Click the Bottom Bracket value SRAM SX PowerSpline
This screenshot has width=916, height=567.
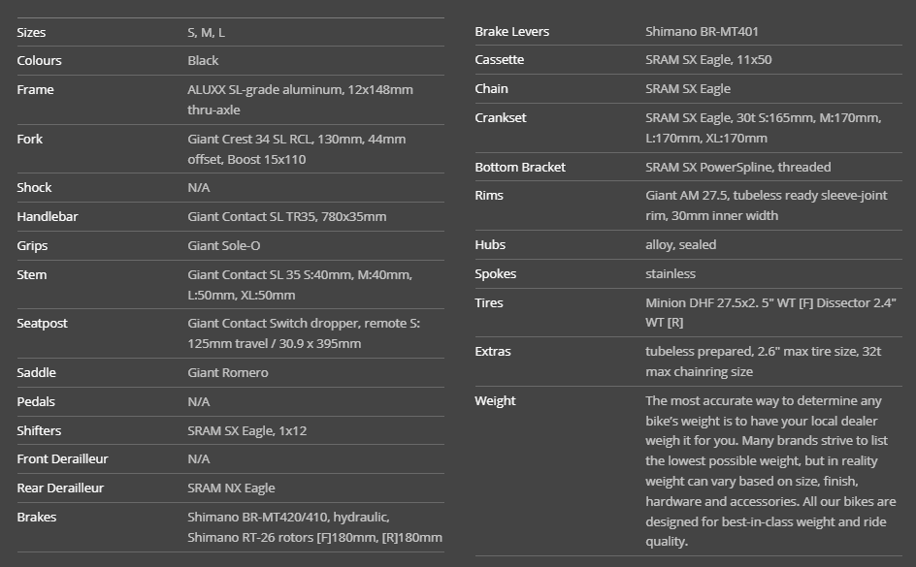(x=737, y=167)
